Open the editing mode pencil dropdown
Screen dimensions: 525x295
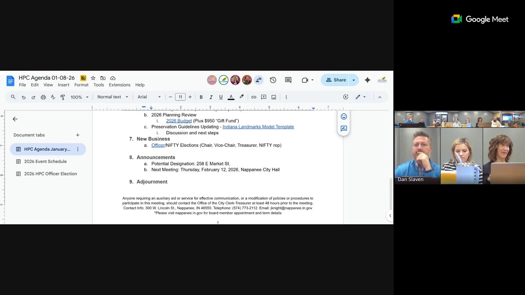pyautogui.click(x=361, y=97)
